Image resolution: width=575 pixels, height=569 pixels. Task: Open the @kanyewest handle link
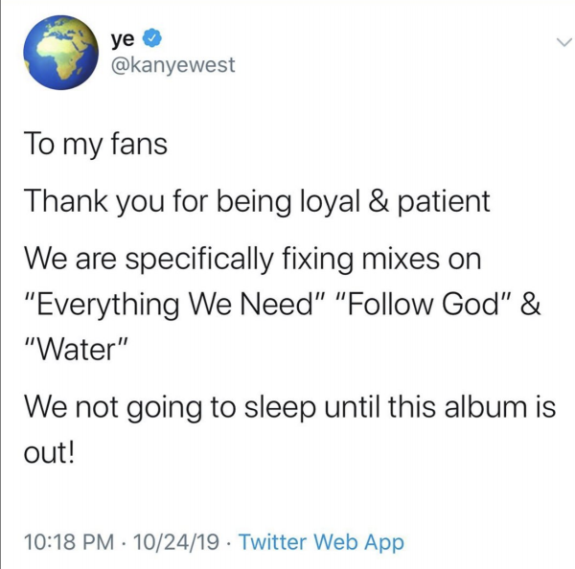pos(172,66)
